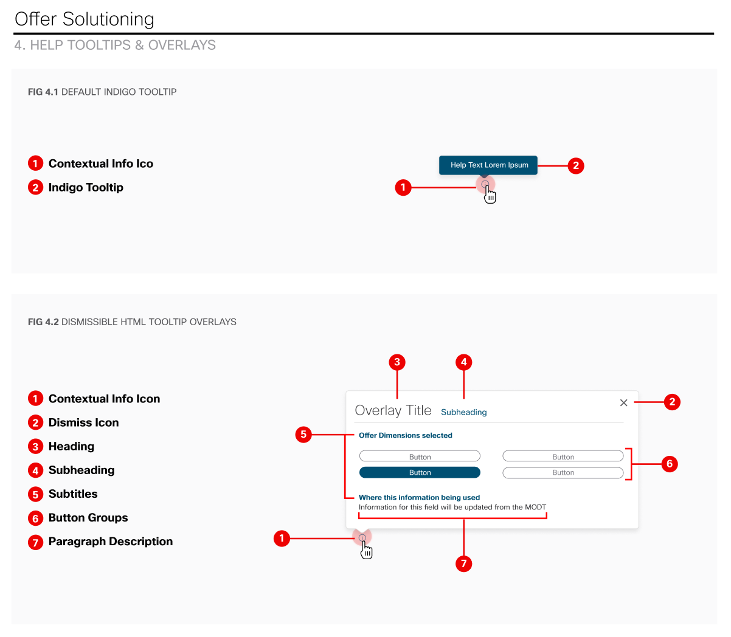
Task: Click the info icon below the Help Text tooltip
Action: [x=485, y=184]
